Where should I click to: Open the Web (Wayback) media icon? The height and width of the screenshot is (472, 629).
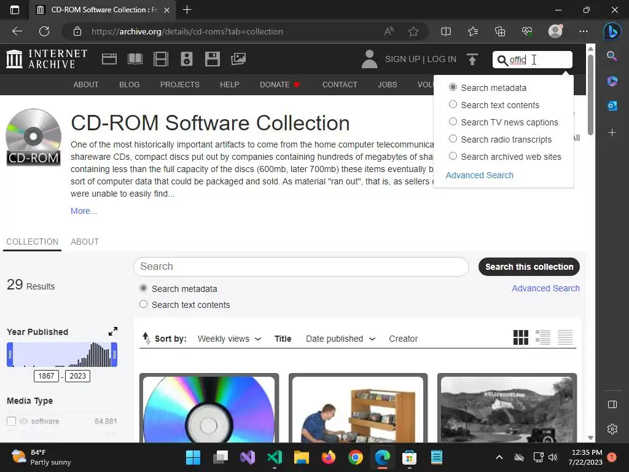click(x=109, y=59)
